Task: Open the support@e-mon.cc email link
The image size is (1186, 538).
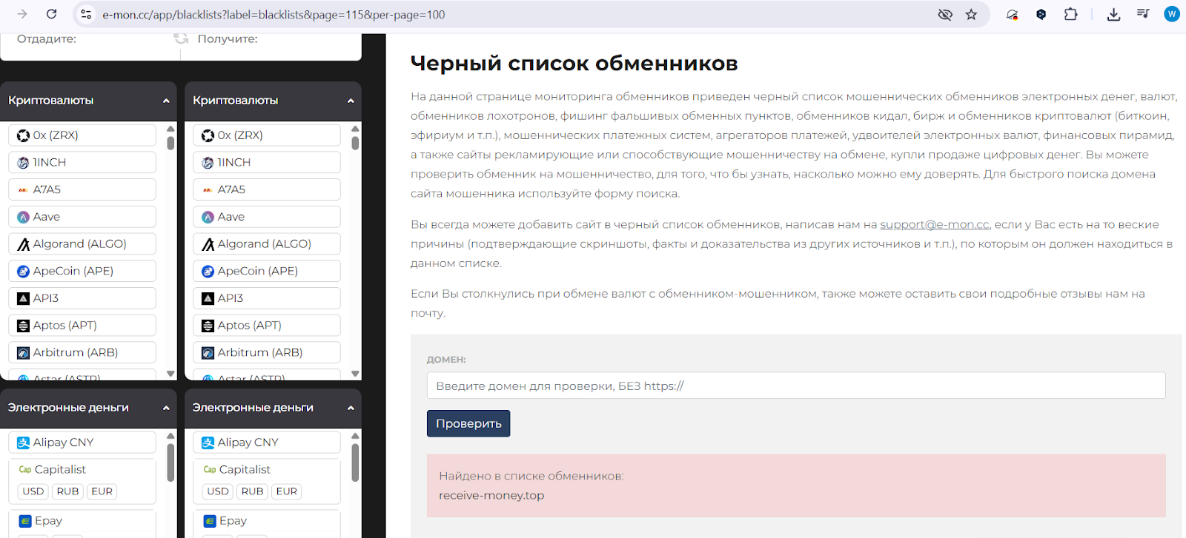Action: pyautogui.click(x=934, y=224)
